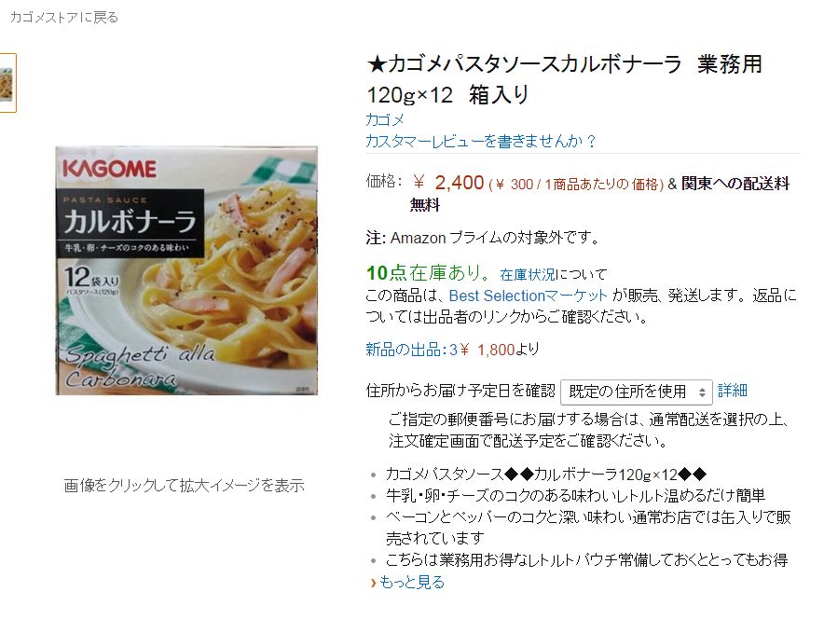Go back via カゴメストアに戻る link

tap(64, 18)
